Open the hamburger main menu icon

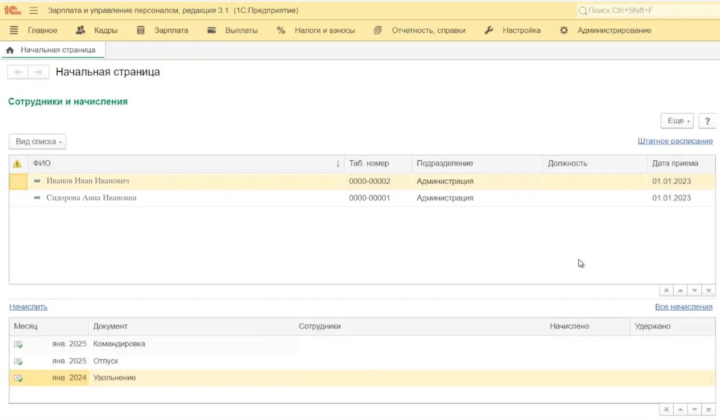[34, 11]
